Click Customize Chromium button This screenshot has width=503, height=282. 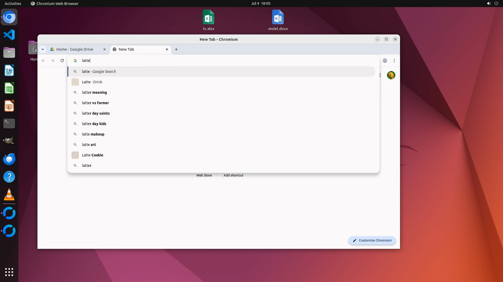(372, 240)
